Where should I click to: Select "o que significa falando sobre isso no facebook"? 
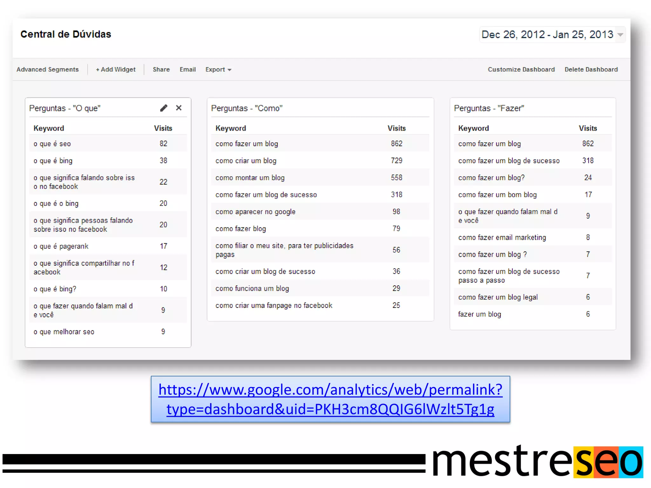coord(84,182)
